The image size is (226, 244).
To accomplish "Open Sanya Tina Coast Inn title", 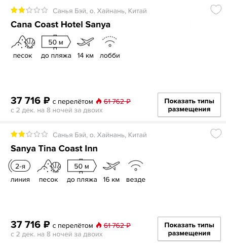I will [x=54, y=148].
